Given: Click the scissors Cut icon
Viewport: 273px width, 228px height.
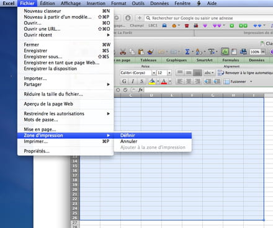Looking at the screenshot, I should click(x=123, y=52).
